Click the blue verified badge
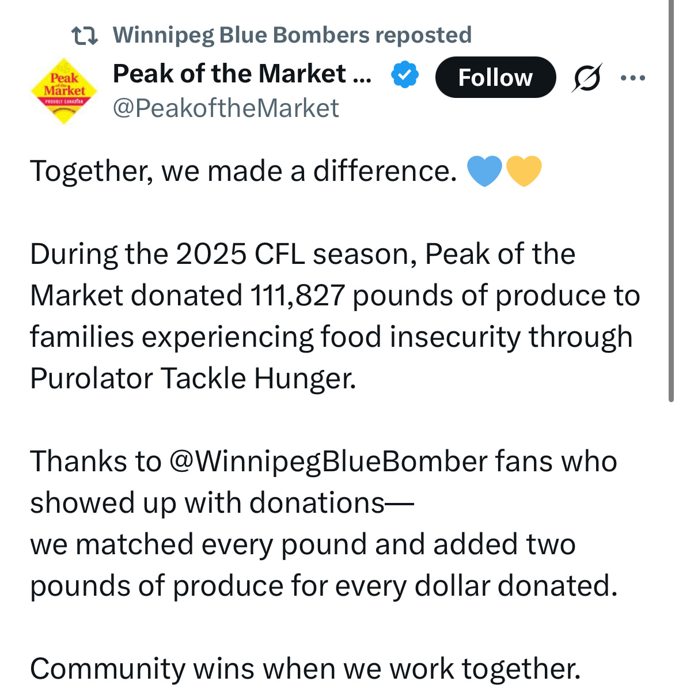The image size is (679, 700). pyautogui.click(x=405, y=75)
